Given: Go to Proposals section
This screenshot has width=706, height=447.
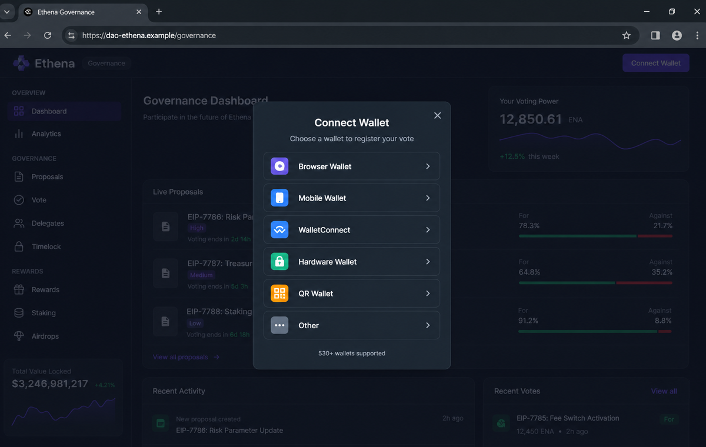Looking at the screenshot, I should 65,176.
